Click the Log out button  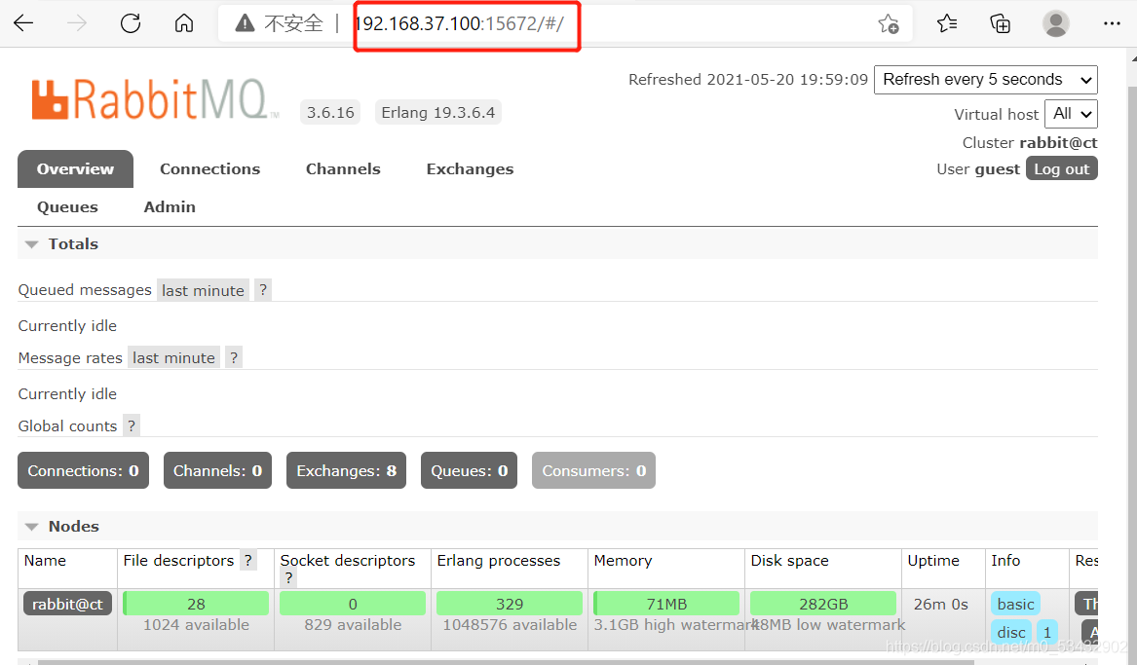1062,168
